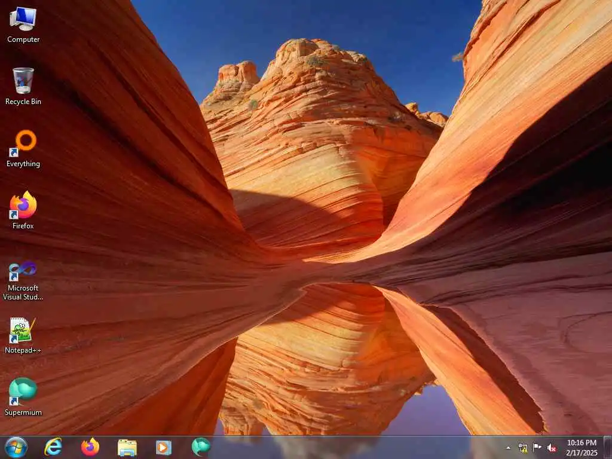
Task: Open the Windows Start menu
Action: (x=16, y=447)
